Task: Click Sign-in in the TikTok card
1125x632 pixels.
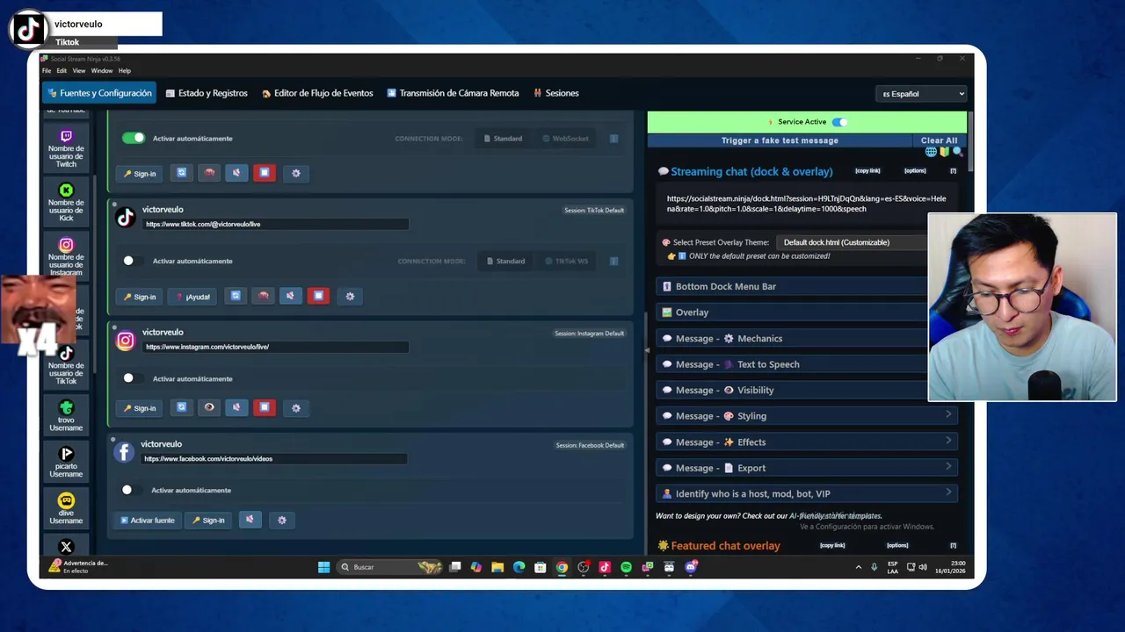Action: pyautogui.click(x=140, y=297)
